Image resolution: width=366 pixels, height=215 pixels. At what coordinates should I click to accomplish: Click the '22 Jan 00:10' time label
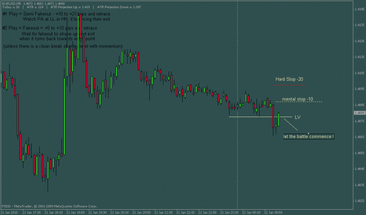[251, 213]
